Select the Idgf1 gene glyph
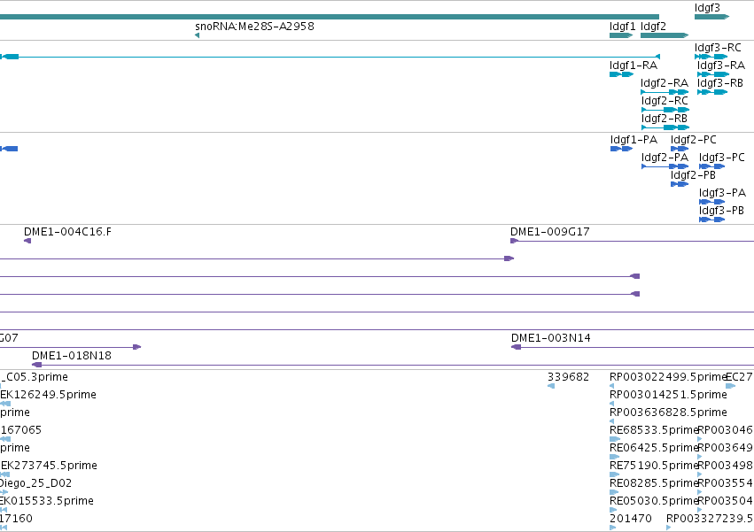754x532 pixels. coord(621,35)
